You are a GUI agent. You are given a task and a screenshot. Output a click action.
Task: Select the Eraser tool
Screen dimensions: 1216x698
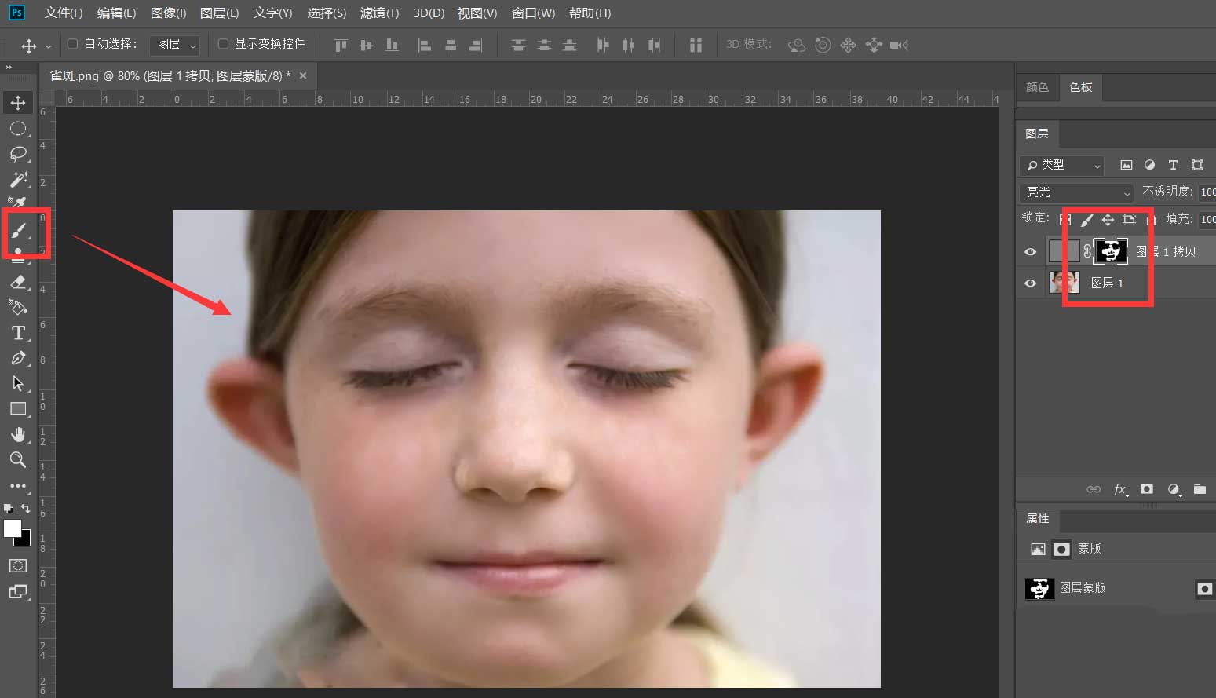18,281
